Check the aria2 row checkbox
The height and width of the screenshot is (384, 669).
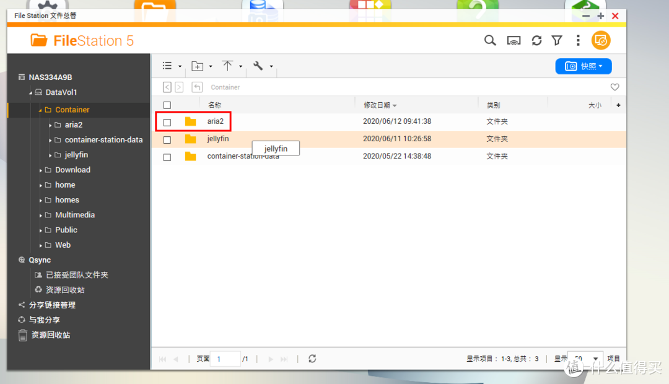pos(167,123)
